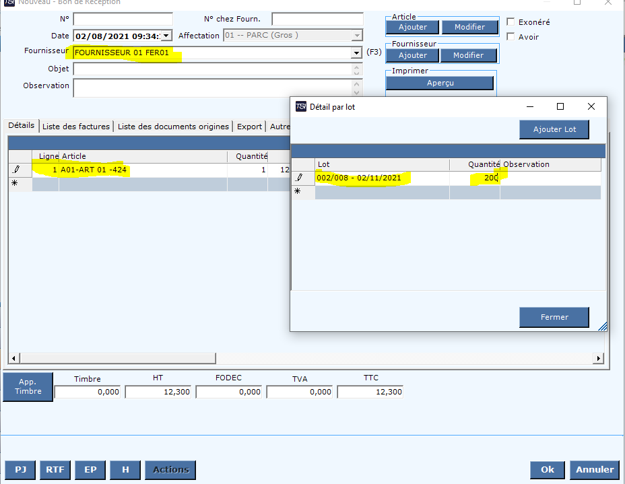Click the PJ button
The width and height of the screenshot is (625, 484).
point(20,470)
